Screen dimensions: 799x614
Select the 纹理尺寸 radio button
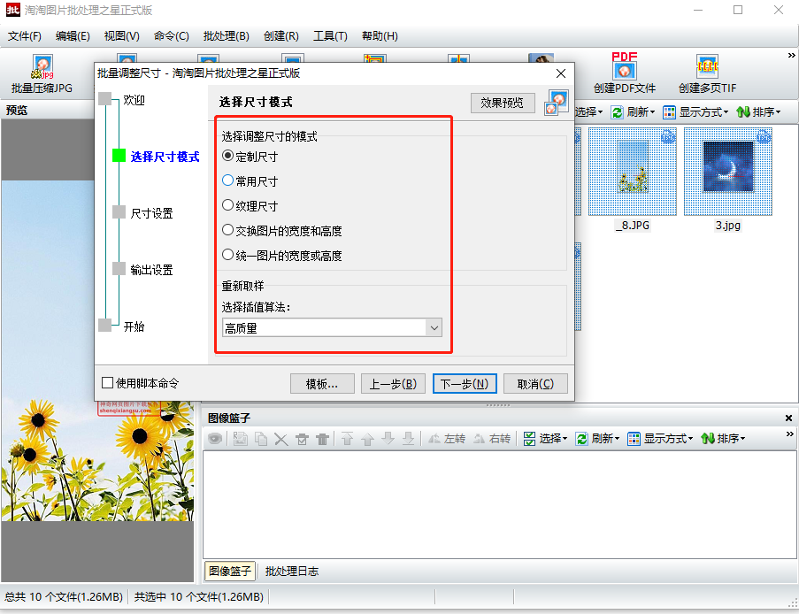click(x=227, y=205)
